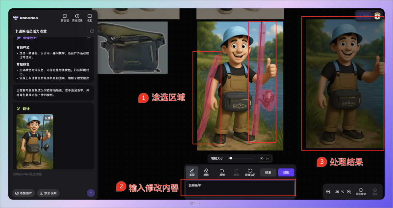393x208 pixels.
Task: Select the 擦除 eraser tool
Action: [x=206, y=172]
